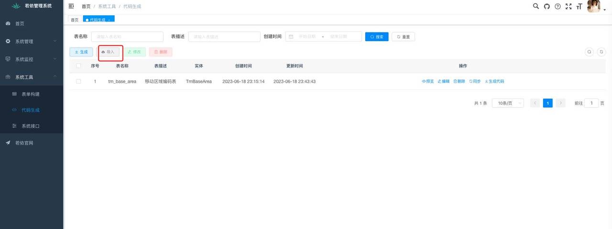The height and width of the screenshot is (229, 612).
Task: Click the previous page arrow
Action: pyautogui.click(x=535, y=103)
